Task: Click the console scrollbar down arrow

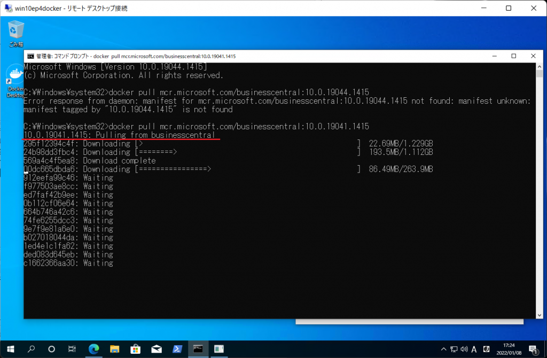Action: pyautogui.click(x=540, y=315)
